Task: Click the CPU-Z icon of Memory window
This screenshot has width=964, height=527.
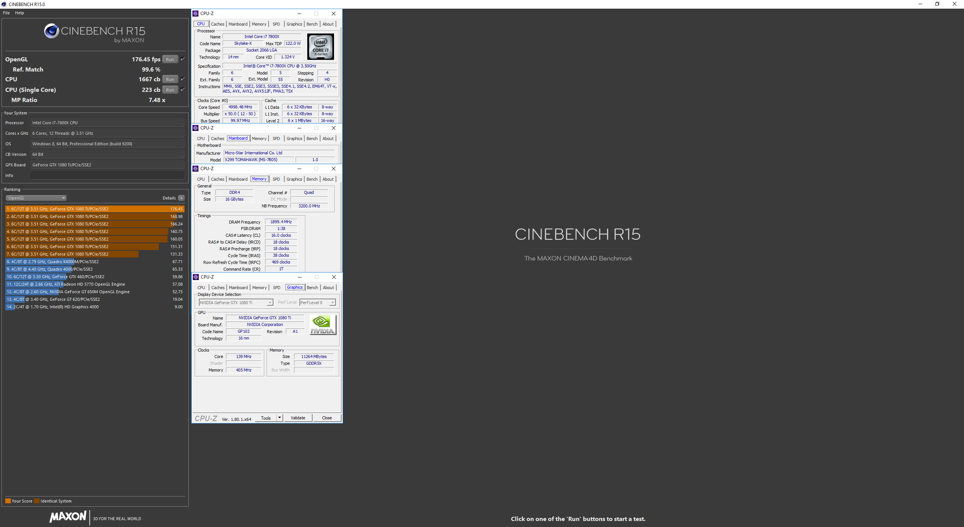Action: (x=195, y=169)
